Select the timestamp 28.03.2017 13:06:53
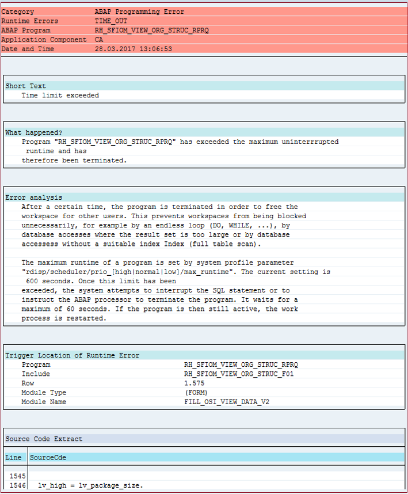Screen dimensions: 408x494 134,49
